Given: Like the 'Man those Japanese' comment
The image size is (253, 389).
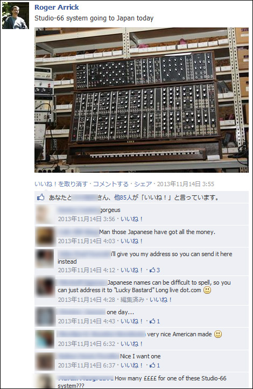Looking at the screenshot, I should click(131, 241).
